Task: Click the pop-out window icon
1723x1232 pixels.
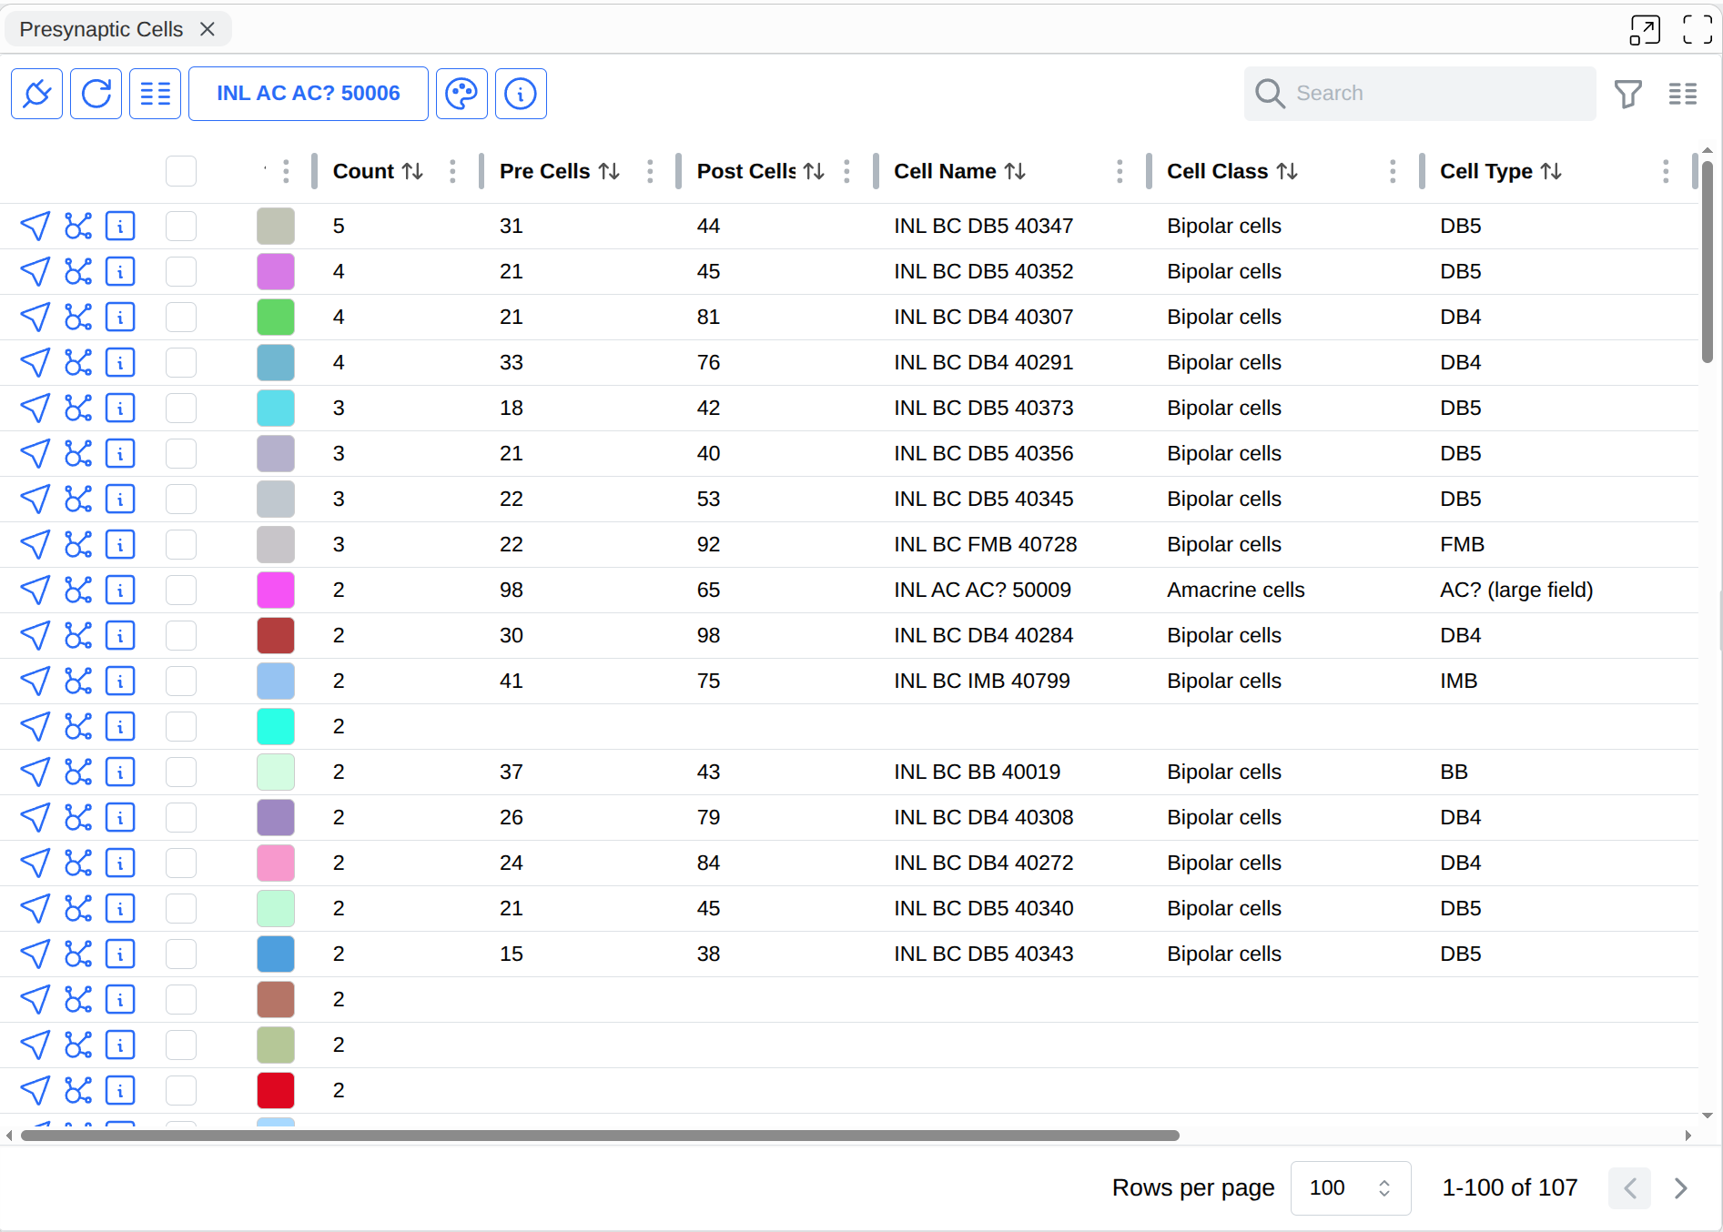Action: click(x=1645, y=29)
